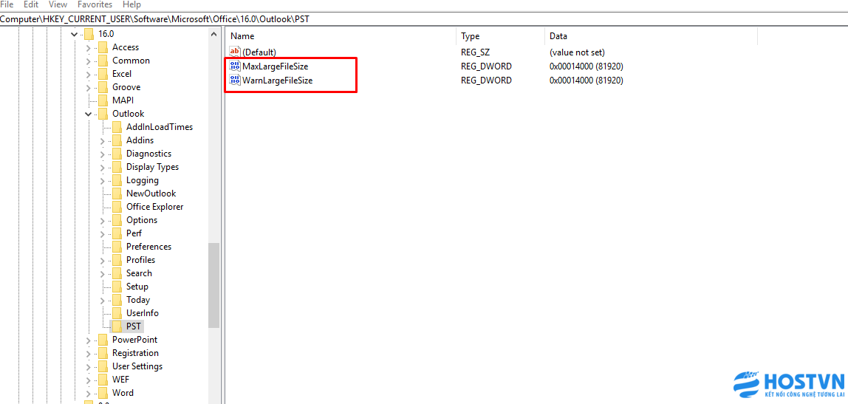Screen dimensions: 848x404
Task: Select the Word key label
Action: (x=123, y=393)
